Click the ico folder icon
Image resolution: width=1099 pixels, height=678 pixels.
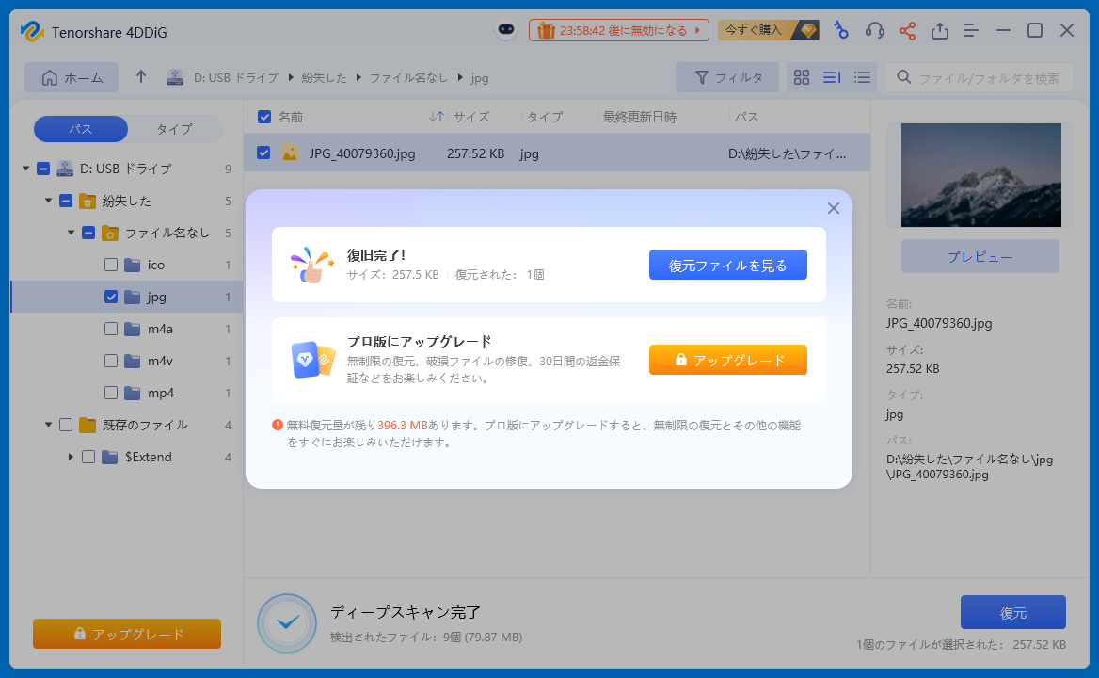click(x=133, y=265)
